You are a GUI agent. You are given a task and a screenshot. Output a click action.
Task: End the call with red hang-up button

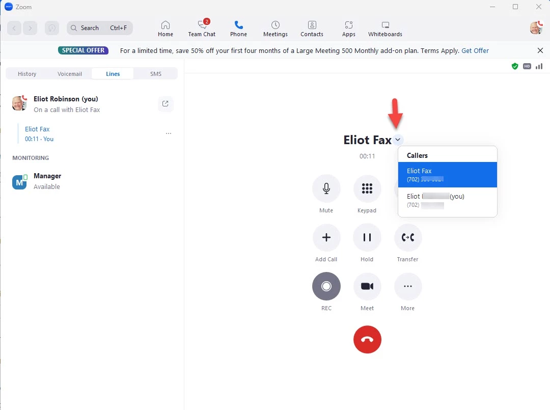point(367,340)
